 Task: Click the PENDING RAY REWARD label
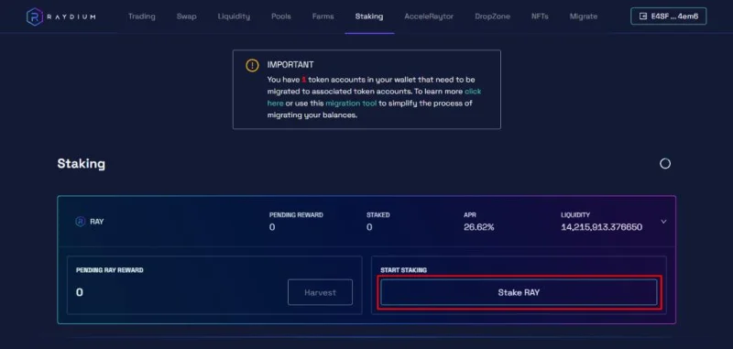coord(110,270)
